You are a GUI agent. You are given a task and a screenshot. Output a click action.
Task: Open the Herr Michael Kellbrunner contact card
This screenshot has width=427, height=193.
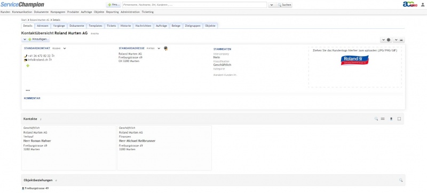pyautogui.click(x=164, y=148)
